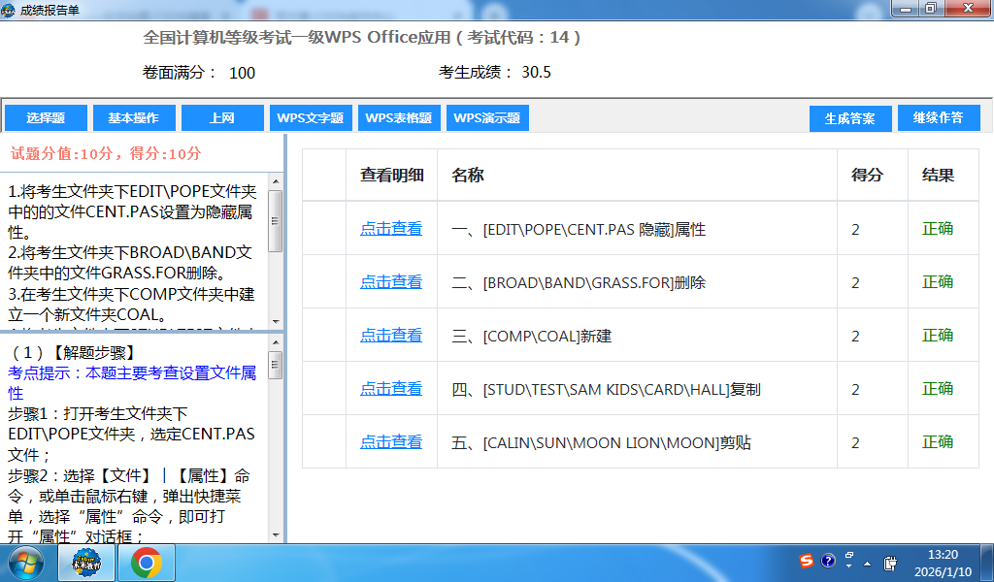Click 正确 result in the COMP\COAL row
994x582 pixels.
pos(938,335)
